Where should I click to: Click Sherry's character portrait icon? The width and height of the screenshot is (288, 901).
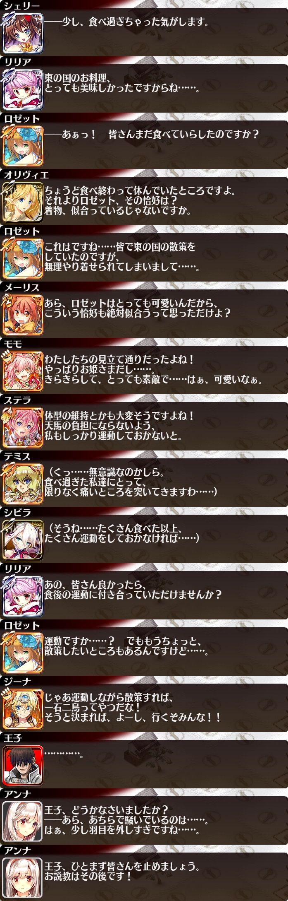pos(23,33)
